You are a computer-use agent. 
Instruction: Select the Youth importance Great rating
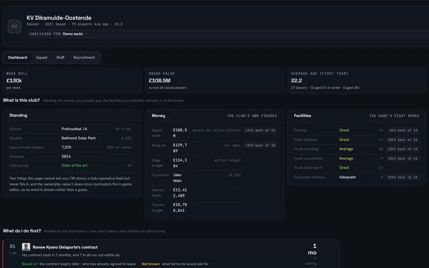point(344,167)
